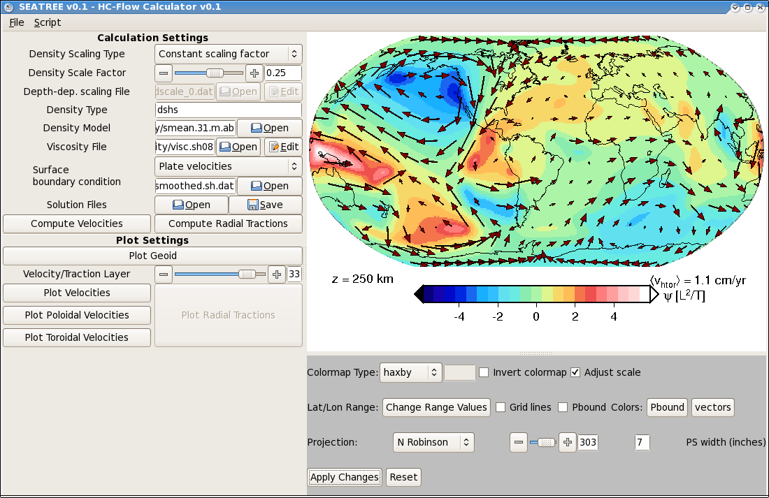
Task: Expand Density Scaling Type dropdown
Action: coord(229,54)
